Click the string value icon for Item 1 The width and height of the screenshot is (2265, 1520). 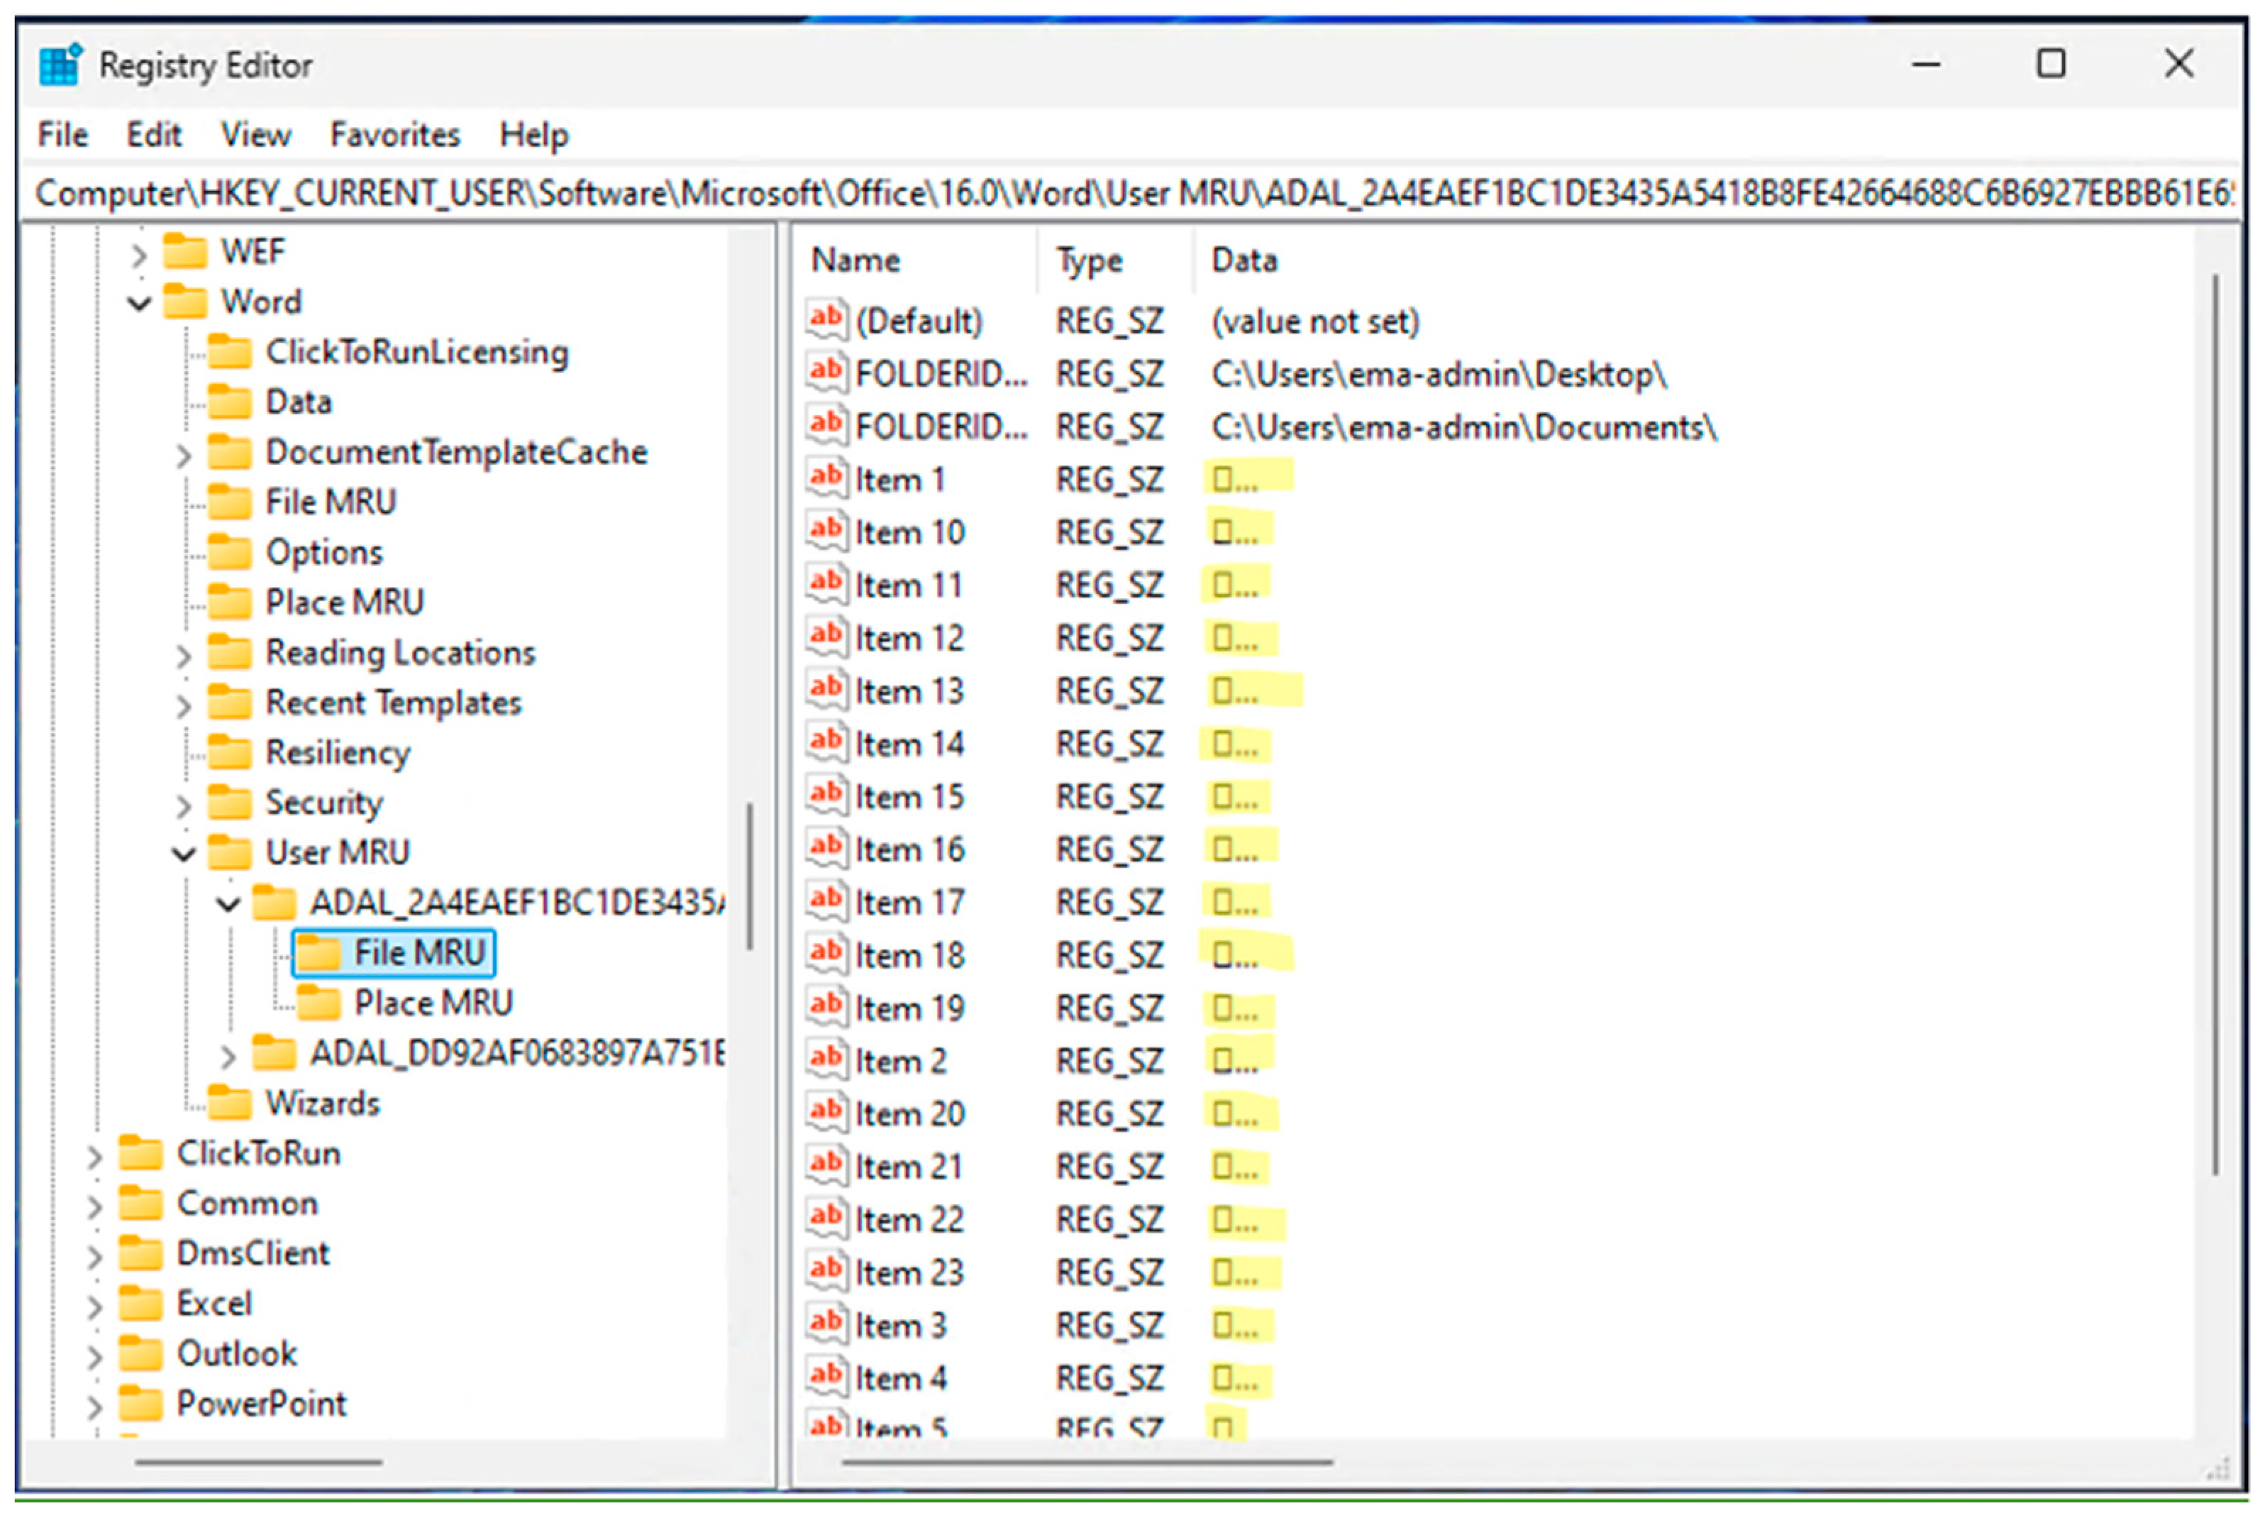coord(826,478)
